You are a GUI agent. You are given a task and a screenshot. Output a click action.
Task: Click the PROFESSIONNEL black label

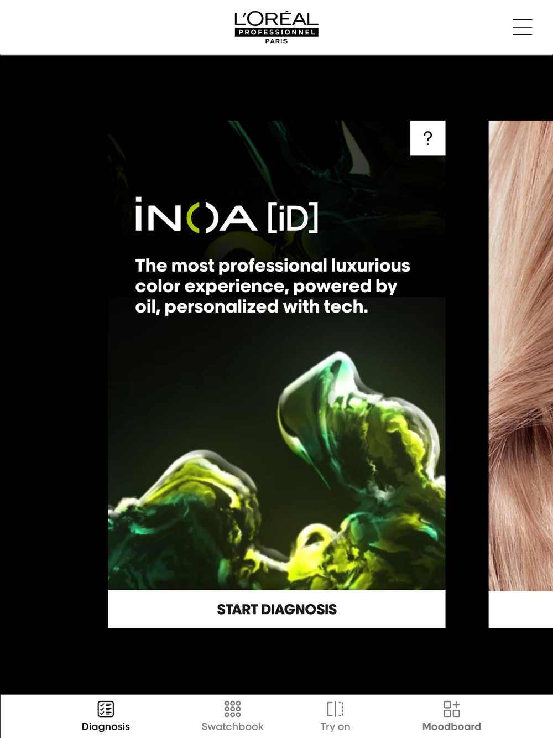[x=276, y=32]
